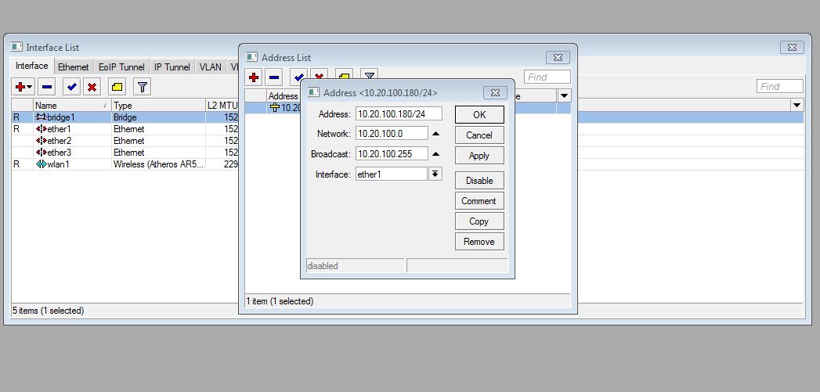Click the Bridge type cell
The width and height of the screenshot is (820, 392).
coord(158,117)
